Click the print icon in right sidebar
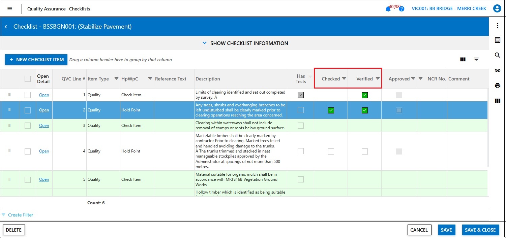This screenshot has height=238, width=506. coord(498,86)
